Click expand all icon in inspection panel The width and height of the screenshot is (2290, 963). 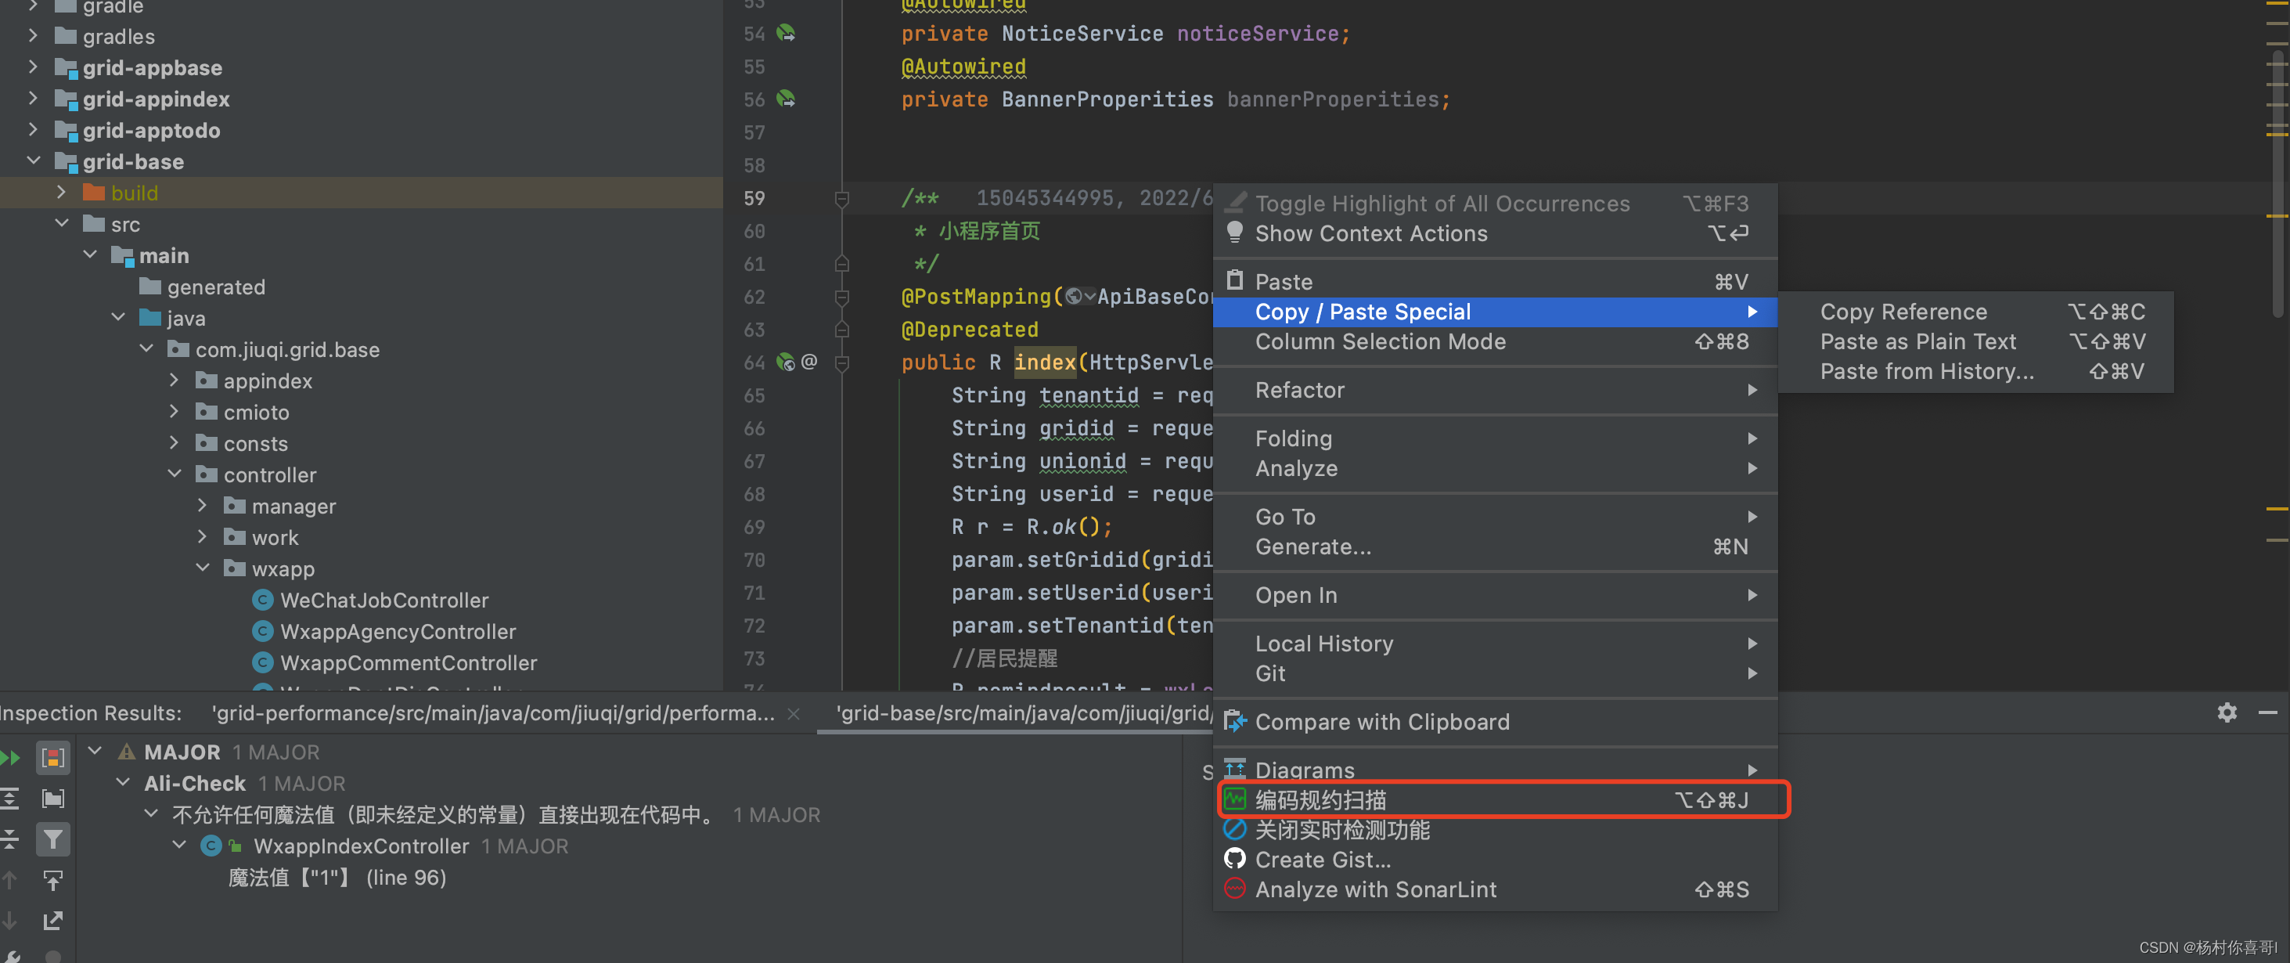click(x=11, y=799)
